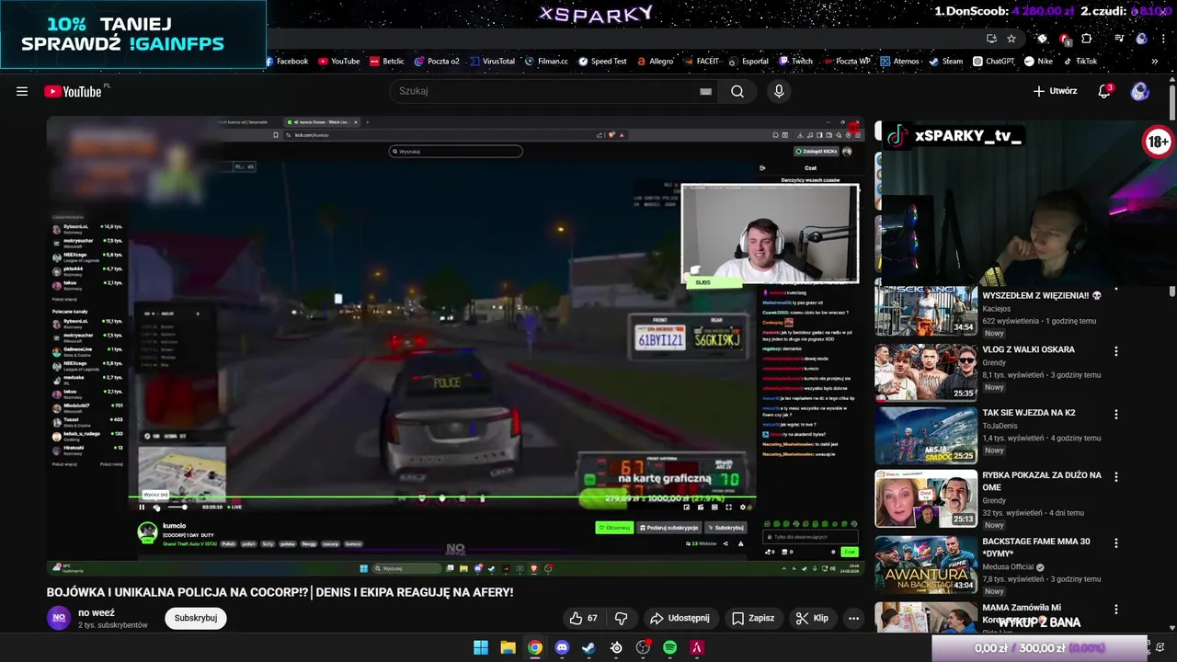Open the no weeź channel avatar

59,618
